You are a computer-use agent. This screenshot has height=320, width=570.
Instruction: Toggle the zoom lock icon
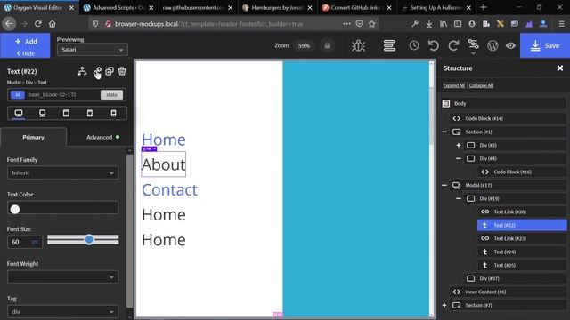point(327,45)
